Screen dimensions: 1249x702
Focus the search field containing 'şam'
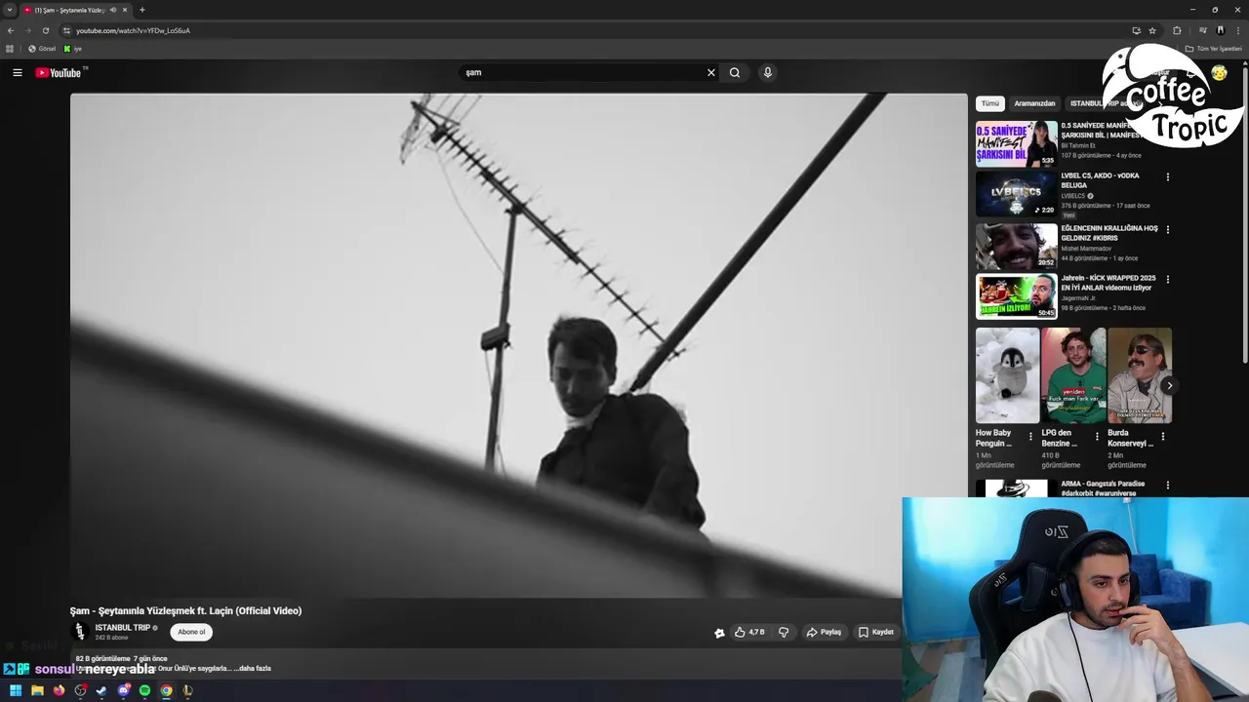tap(582, 72)
